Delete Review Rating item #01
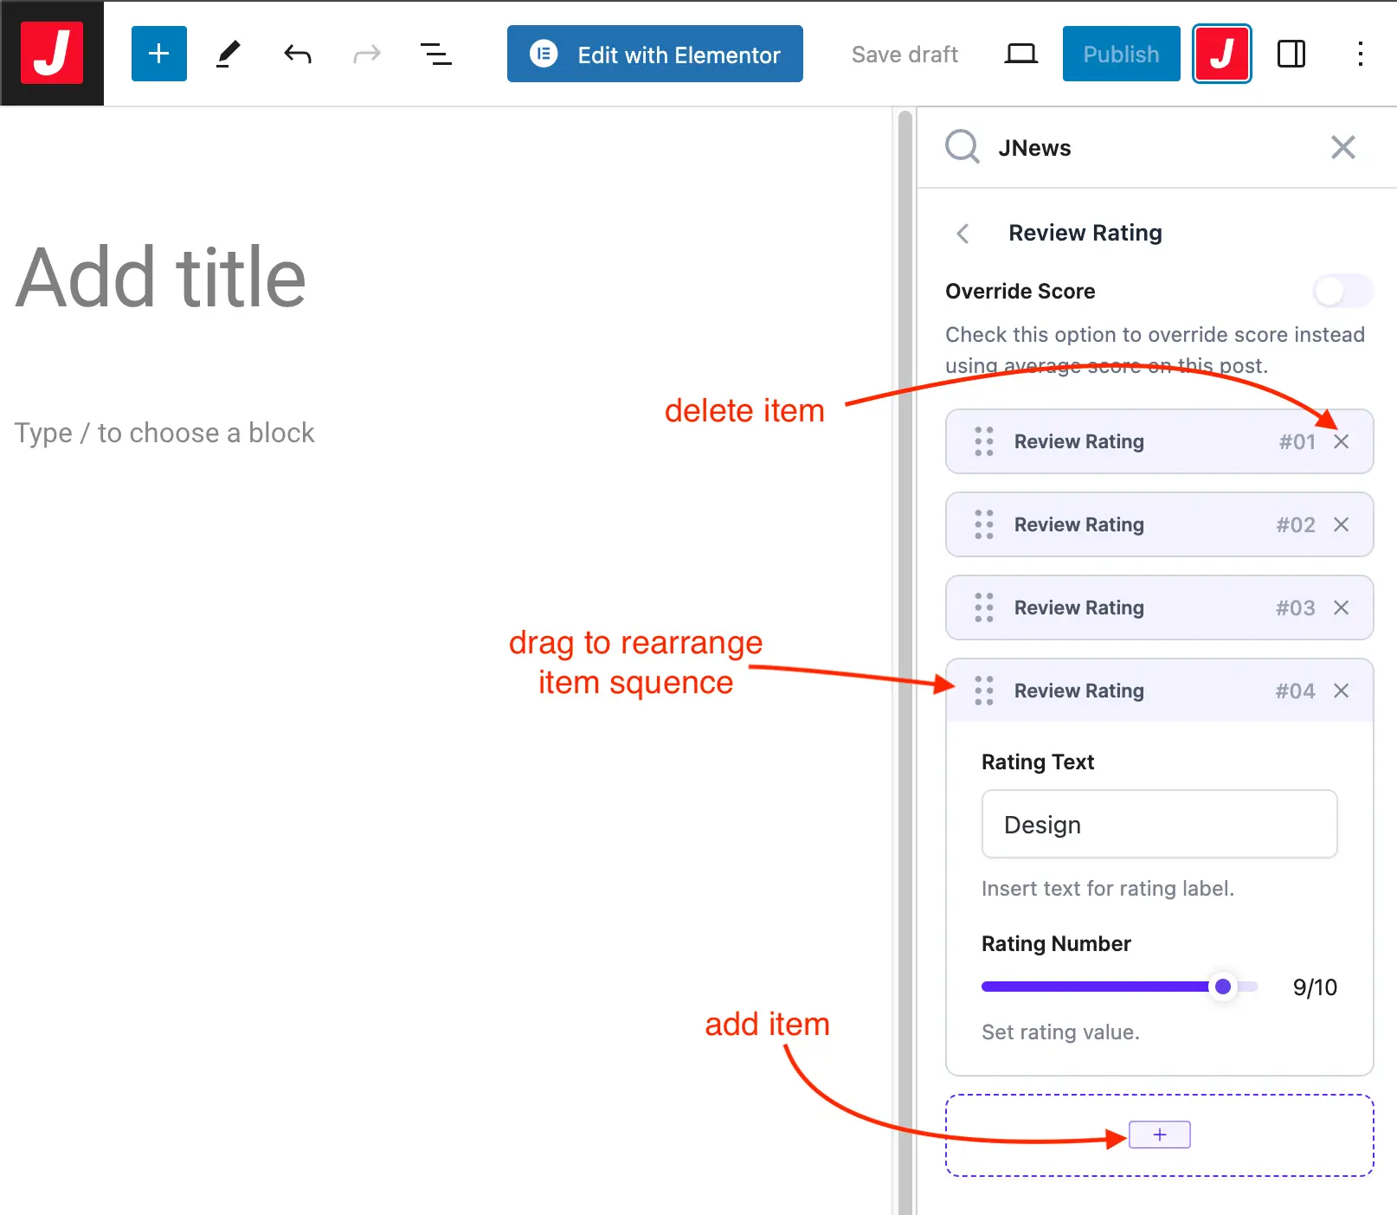This screenshot has height=1215, width=1397. coord(1341,441)
